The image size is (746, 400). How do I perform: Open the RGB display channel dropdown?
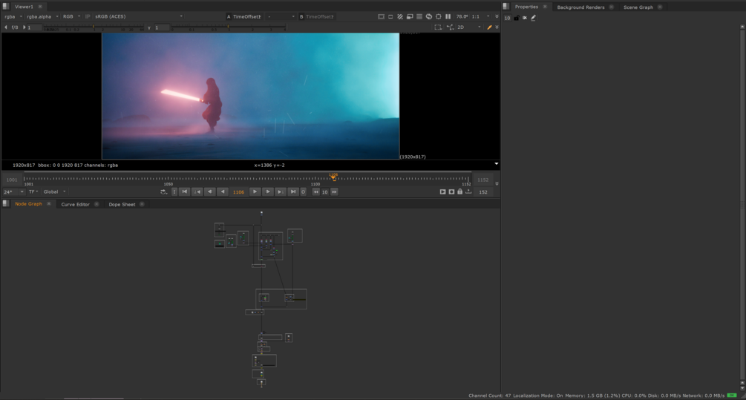coord(71,16)
